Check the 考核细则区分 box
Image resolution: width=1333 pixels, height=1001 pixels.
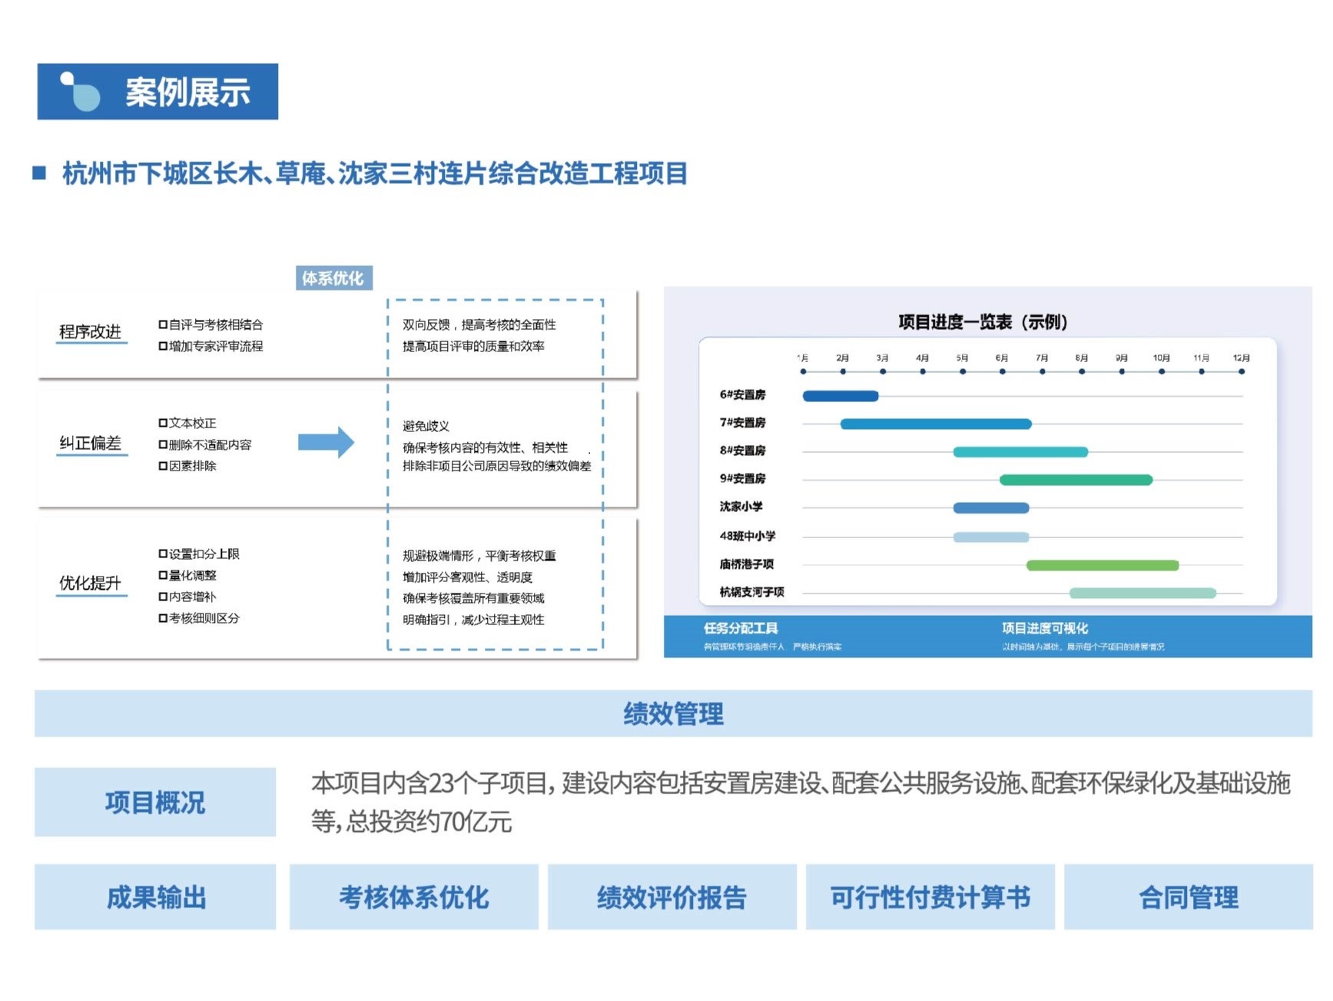coord(163,618)
